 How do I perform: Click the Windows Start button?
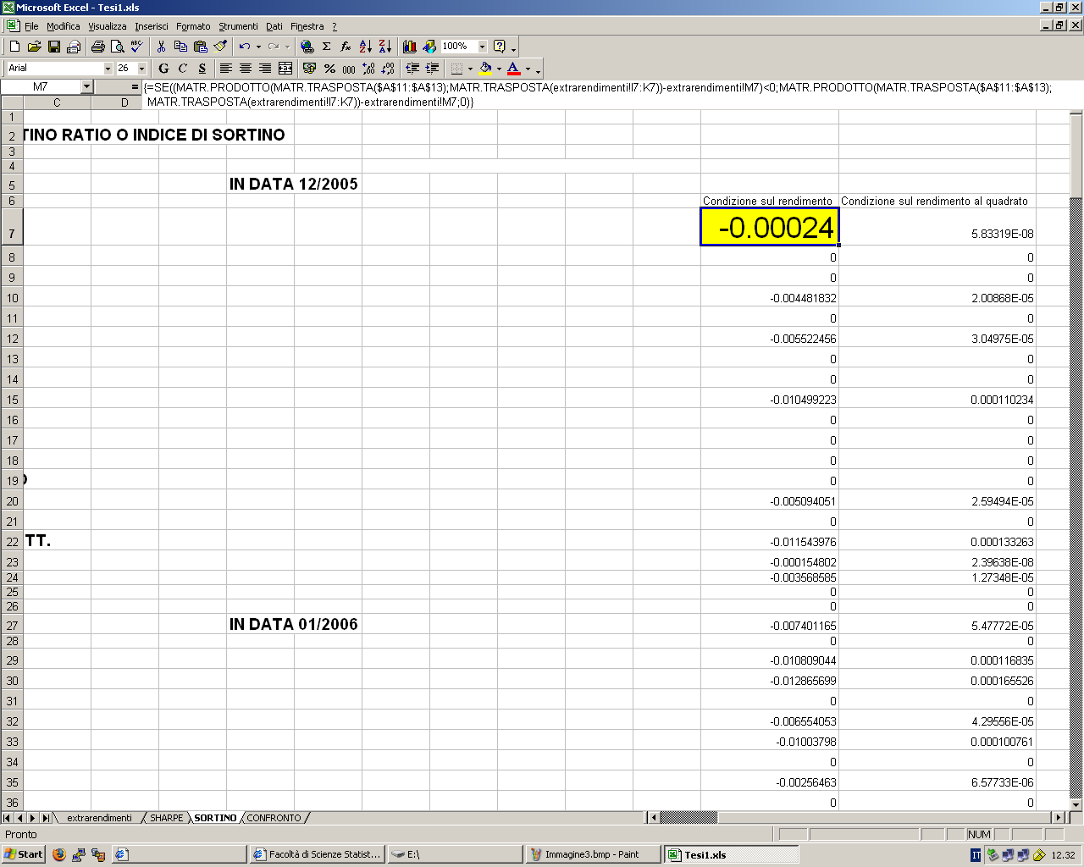24,854
